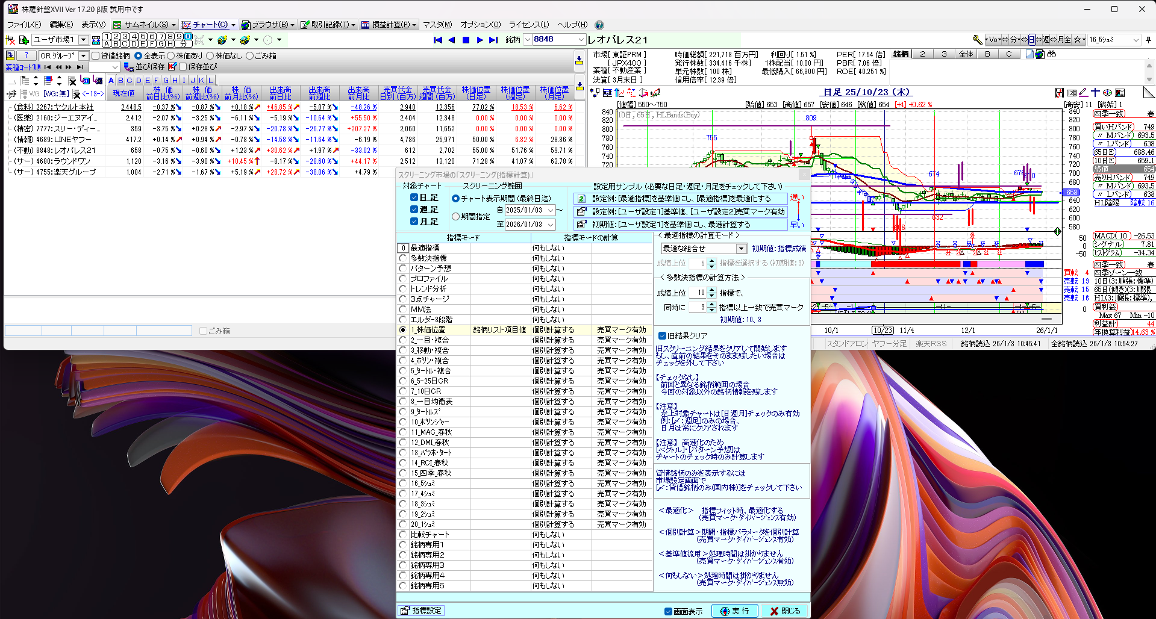Toggle the 旧結果クリア checkbox
This screenshot has width=1156, height=619.
click(662, 336)
